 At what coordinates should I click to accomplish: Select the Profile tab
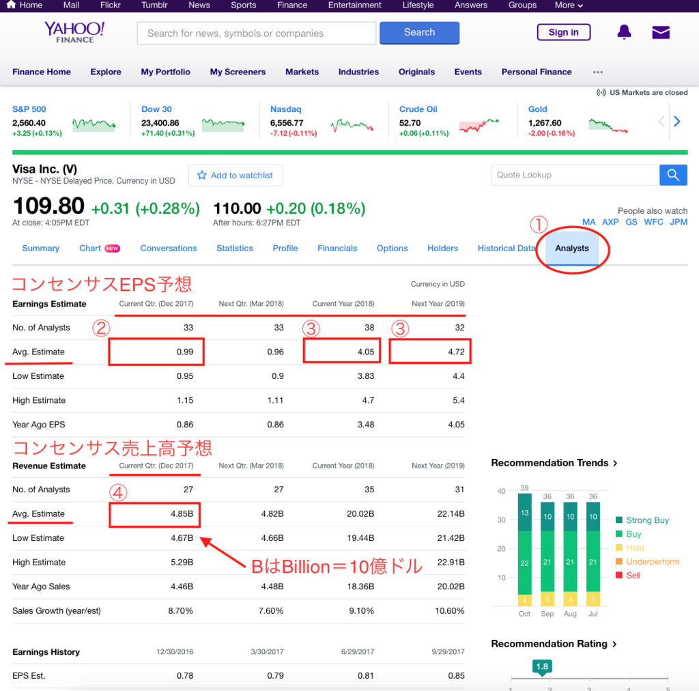pos(285,249)
